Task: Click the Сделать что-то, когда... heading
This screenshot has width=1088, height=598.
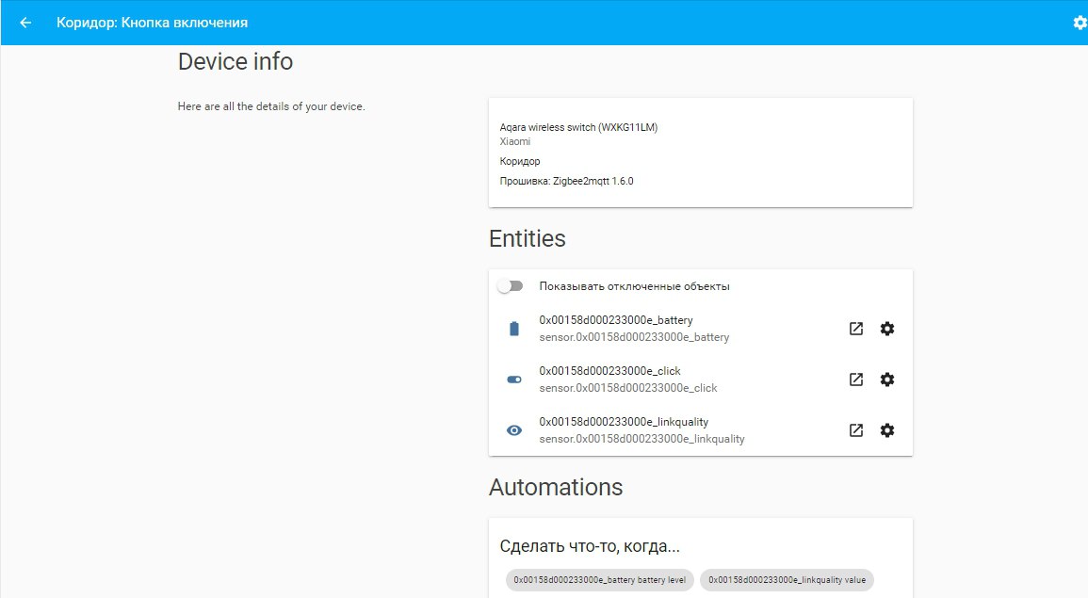Action: pyautogui.click(x=590, y=546)
